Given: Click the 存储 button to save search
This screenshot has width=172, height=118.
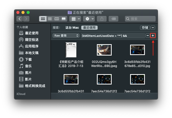Looking at the screenshot, I should [x=145, y=28].
